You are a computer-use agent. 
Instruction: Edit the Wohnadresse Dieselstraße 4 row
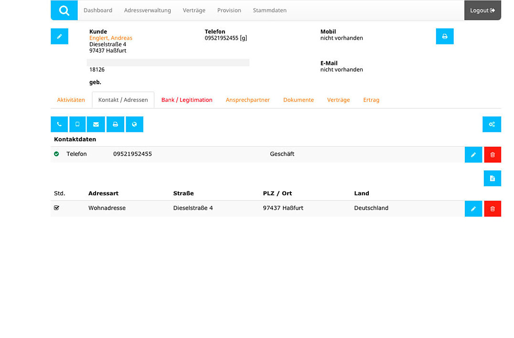click(x=473, y=209)
